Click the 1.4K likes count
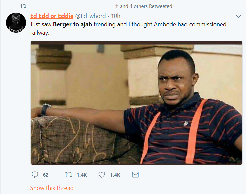Screen dimensions: 246x194 point(115,175)
